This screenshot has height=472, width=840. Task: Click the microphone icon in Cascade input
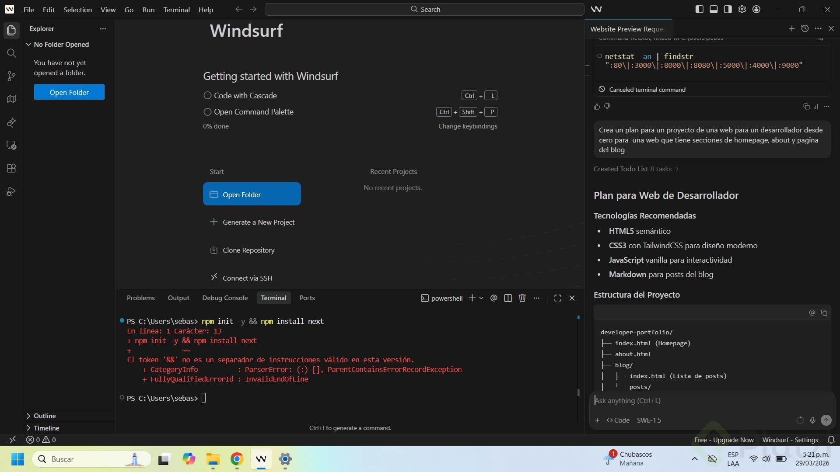point(812,420)
